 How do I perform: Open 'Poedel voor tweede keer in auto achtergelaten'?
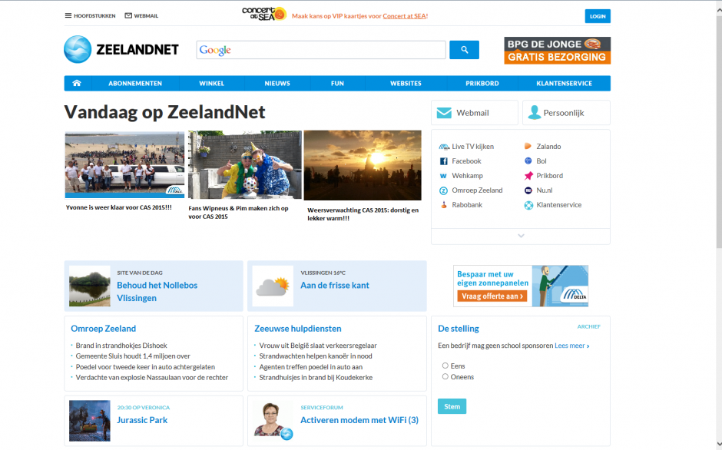pyautogui.click(x=145, y=367)
